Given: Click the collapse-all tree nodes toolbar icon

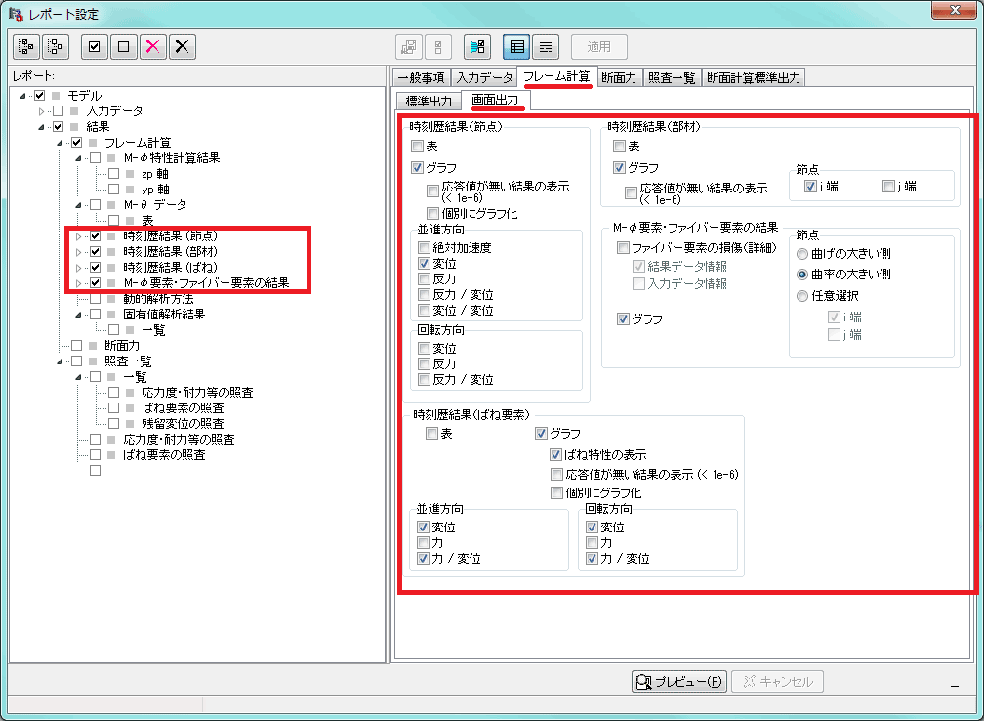Looking at the screenshot, I should 56,47.
